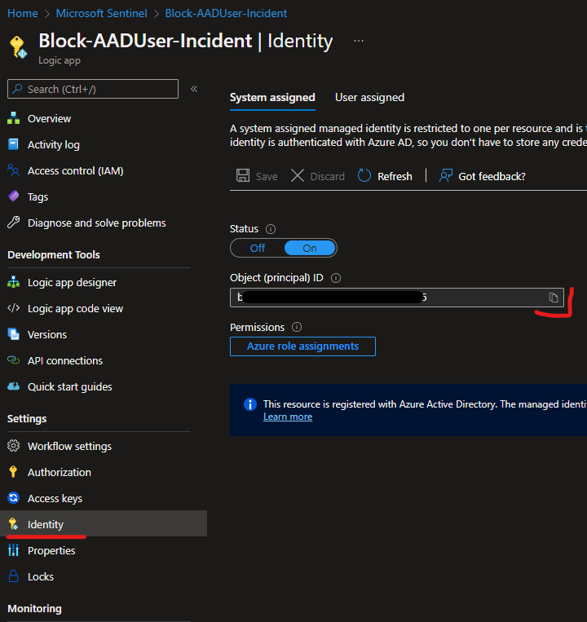Viewport: 587px width, 622px height.
Task: Click the Save disk icon
Action: [243, 175]
